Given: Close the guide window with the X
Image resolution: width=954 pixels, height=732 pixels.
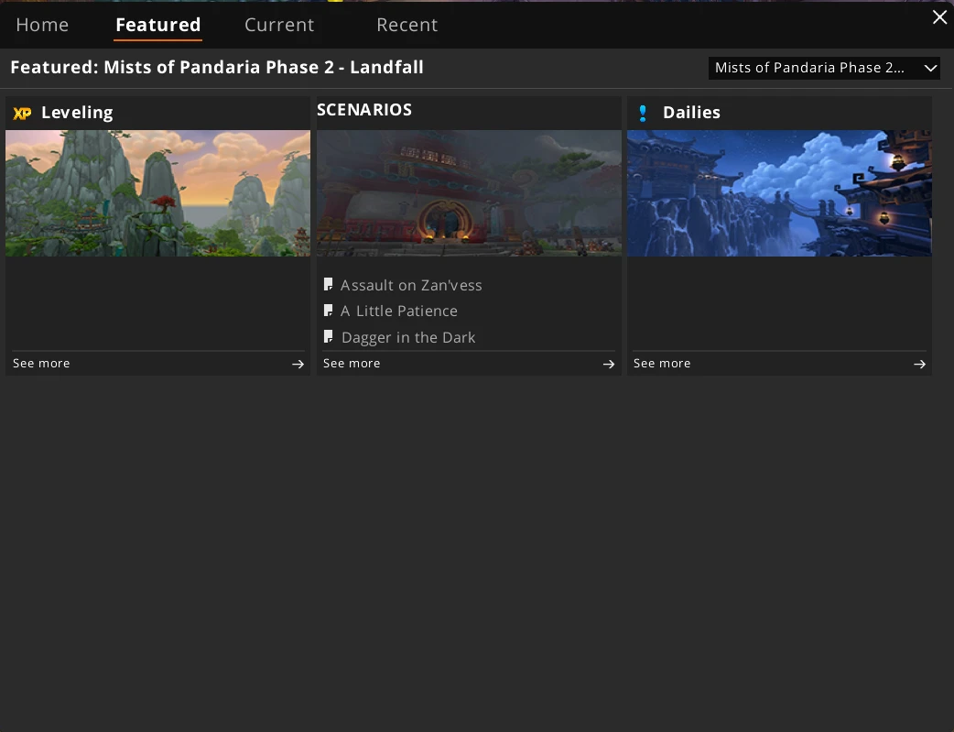Looking at the screenshot, I should [x=939, y=17].
